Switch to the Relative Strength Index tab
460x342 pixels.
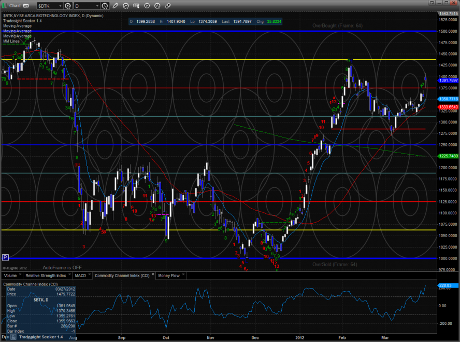(46, 276)
